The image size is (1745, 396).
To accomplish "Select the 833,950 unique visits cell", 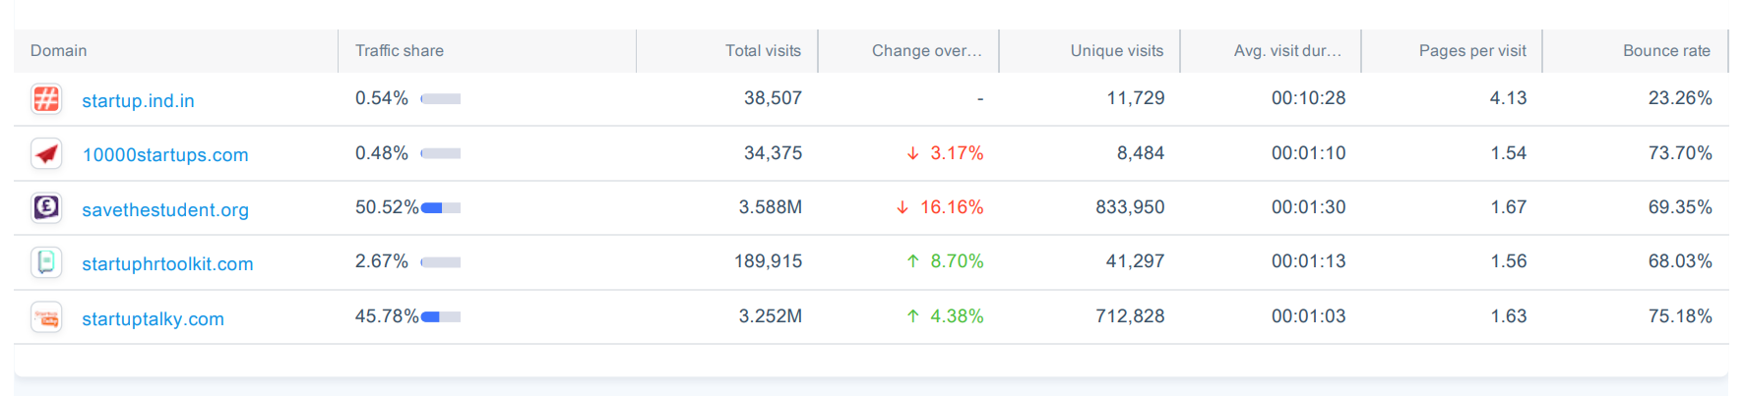I will tap(1130, 207).
